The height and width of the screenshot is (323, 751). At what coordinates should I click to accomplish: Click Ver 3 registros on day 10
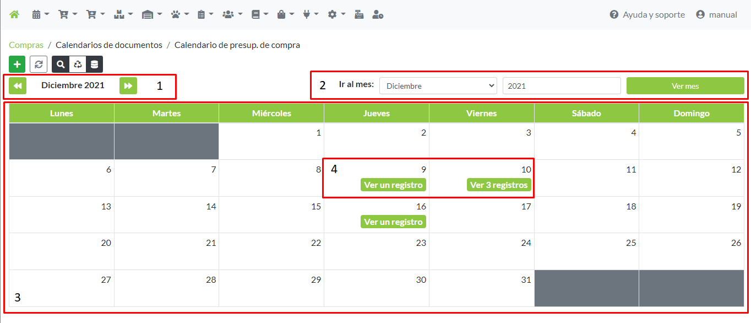coord(499,185)
